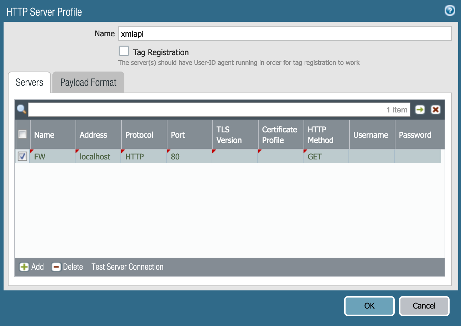The height and width of the screenshot is (326, 461).
Task: Click Test Server Connection
Action: (x=127, y=267)
